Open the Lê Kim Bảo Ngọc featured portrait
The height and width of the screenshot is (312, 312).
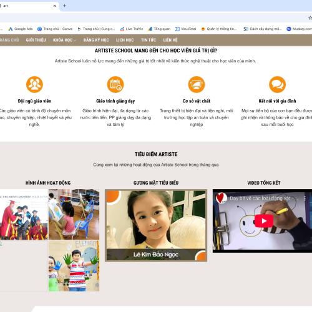pos(156,225)
